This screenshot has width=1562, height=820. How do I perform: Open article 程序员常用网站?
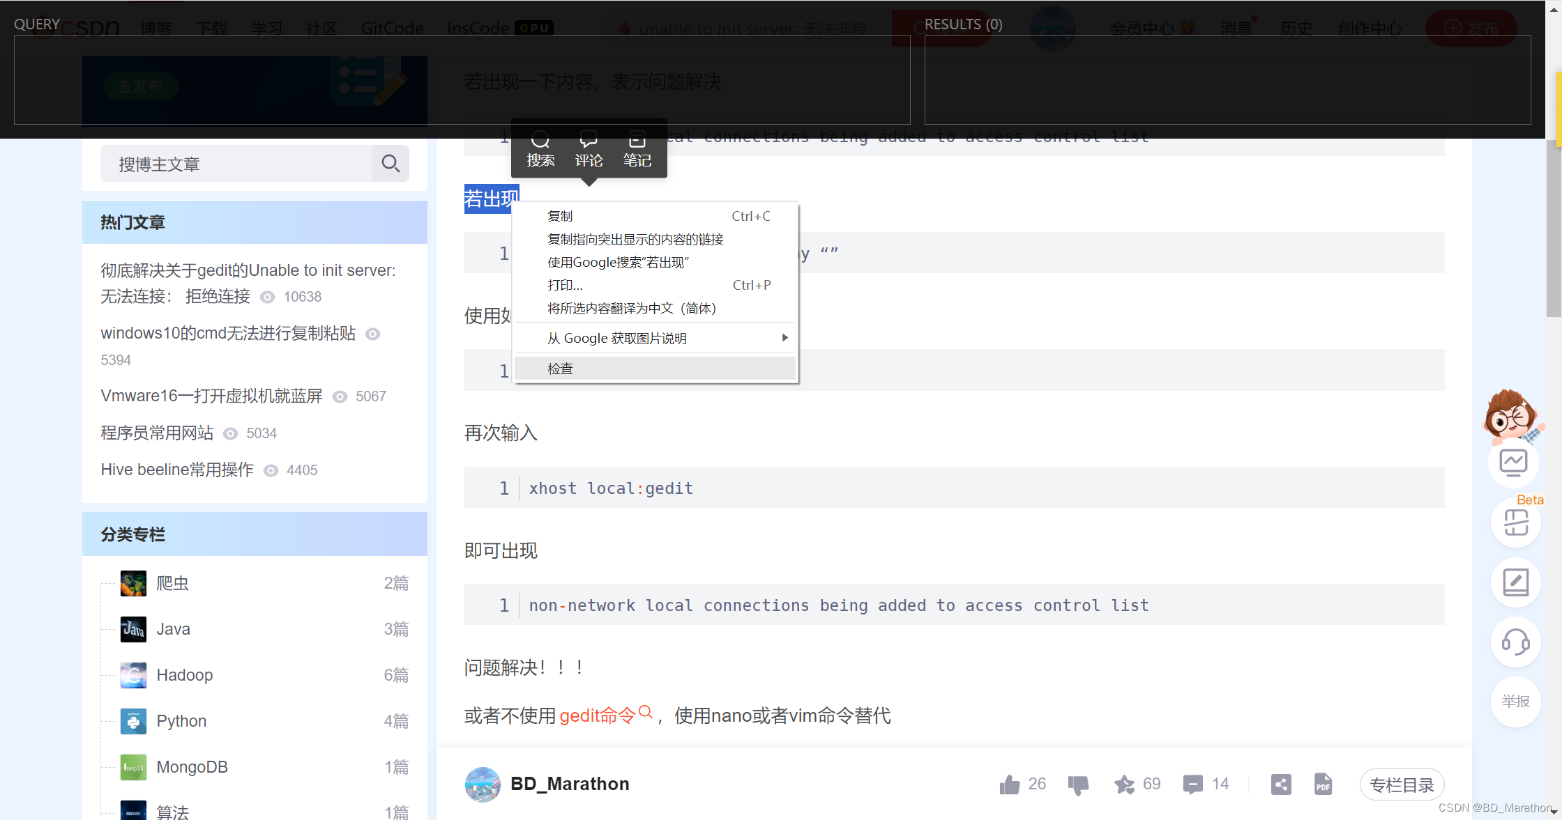[x=157, y=433]
